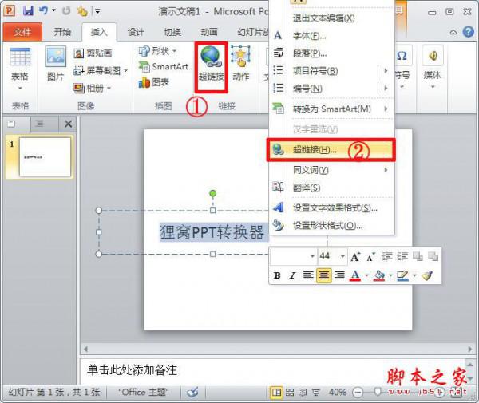Screen dimensions: 479x403
Task: Insert a chart with 图表
Action: 154,82
